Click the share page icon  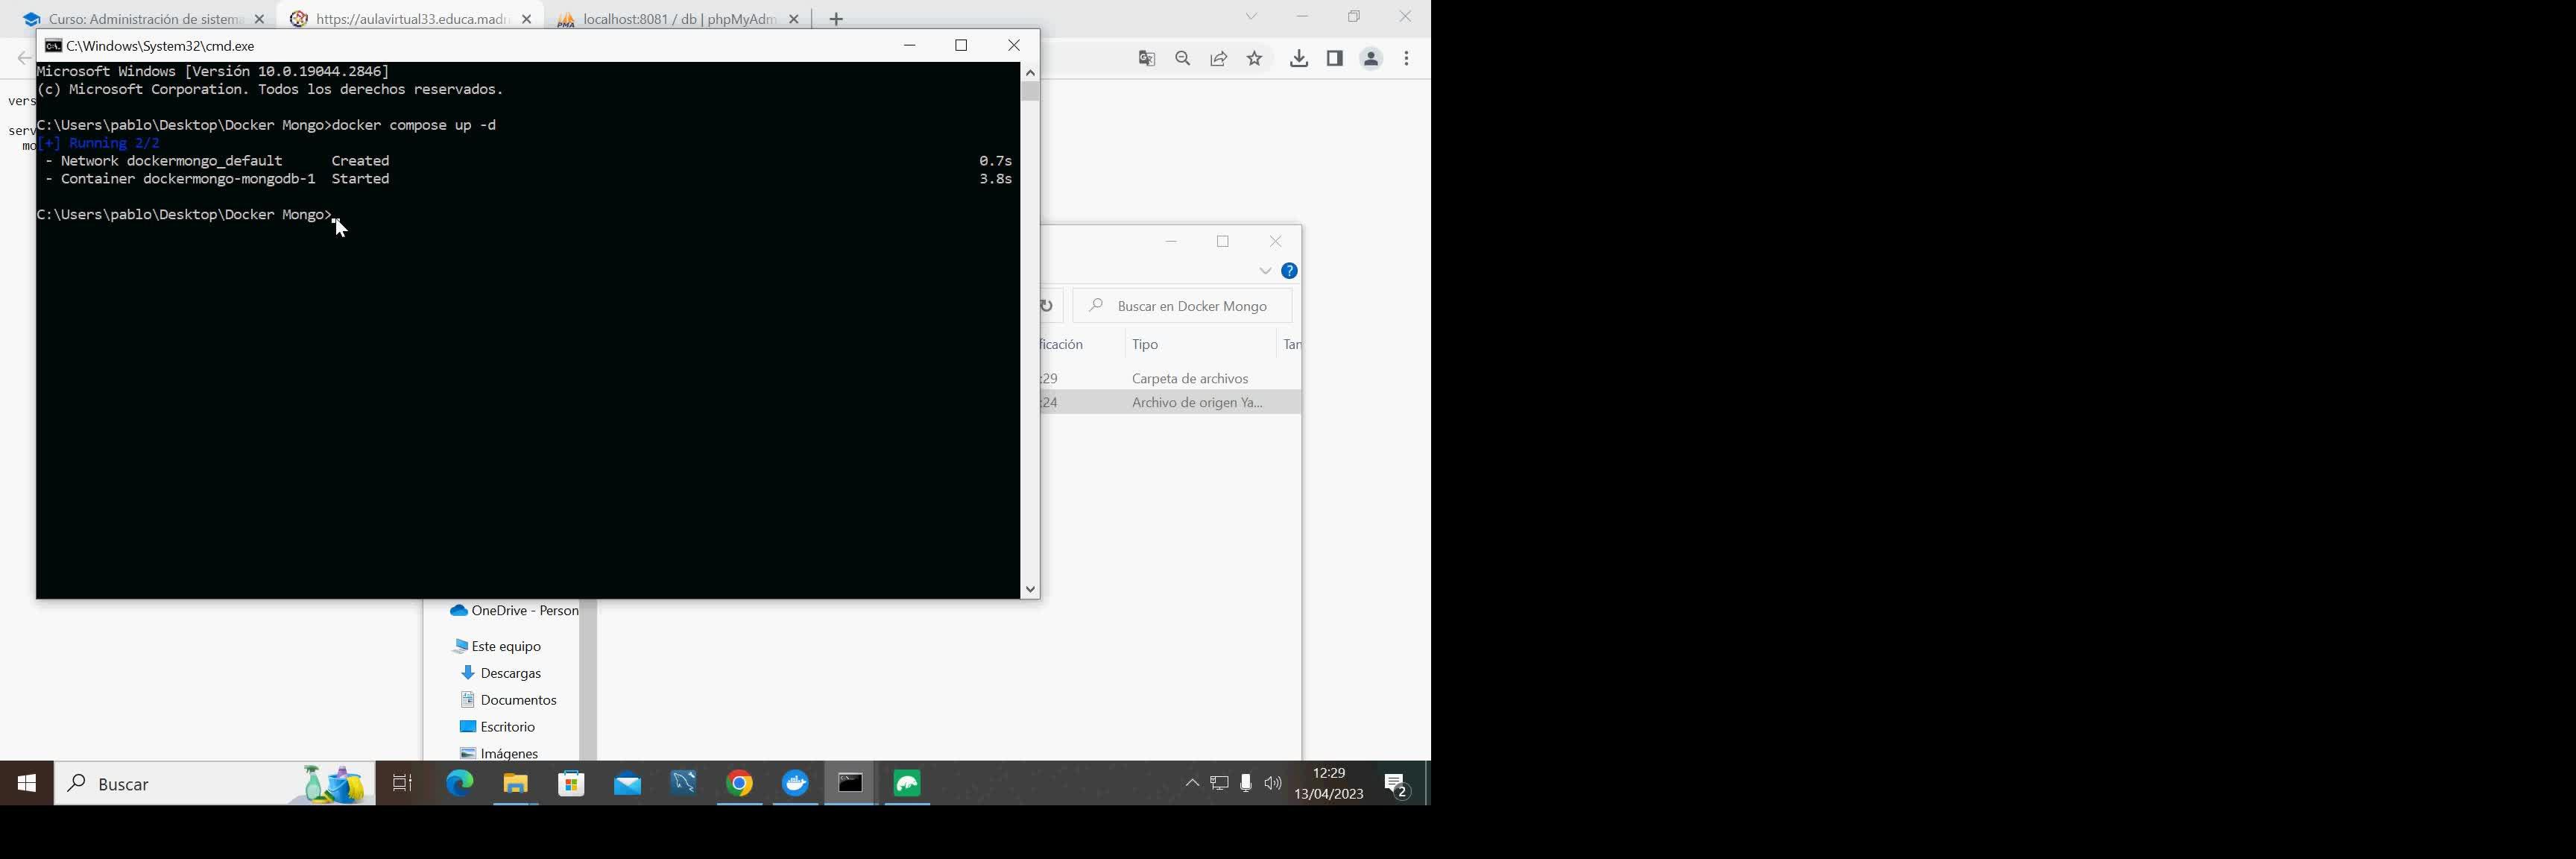(1219, 59)
